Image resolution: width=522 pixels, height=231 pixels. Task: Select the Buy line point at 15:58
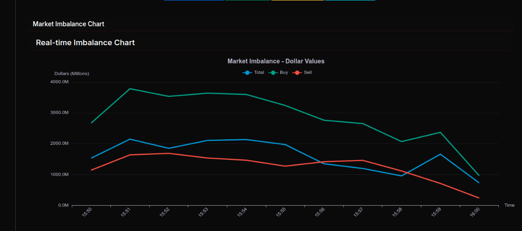[402, 142]
